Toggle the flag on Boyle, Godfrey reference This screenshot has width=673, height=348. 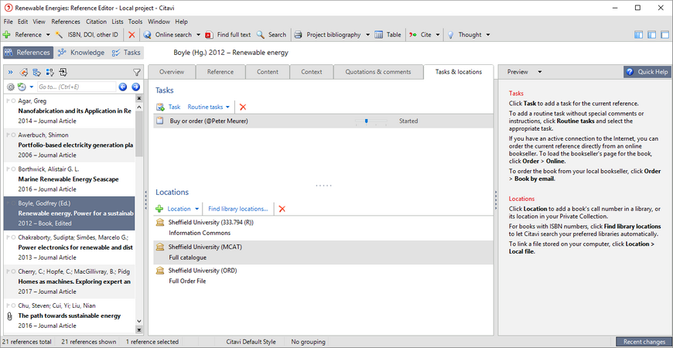9,203
